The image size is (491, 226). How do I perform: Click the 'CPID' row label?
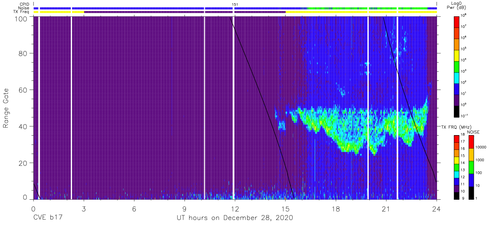pos(25,4)
